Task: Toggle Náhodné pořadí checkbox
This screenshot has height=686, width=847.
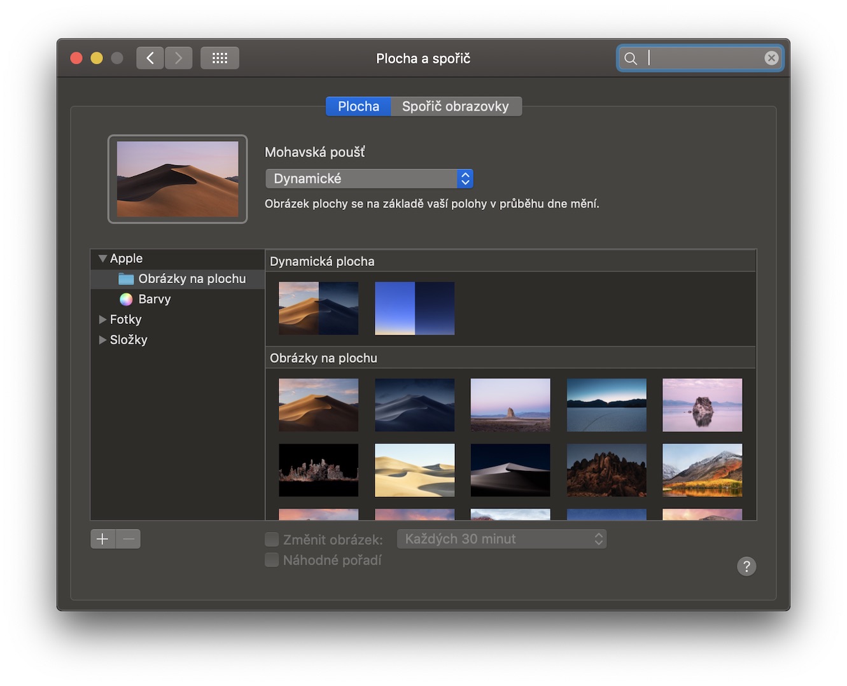Action: tap(272, 560)
